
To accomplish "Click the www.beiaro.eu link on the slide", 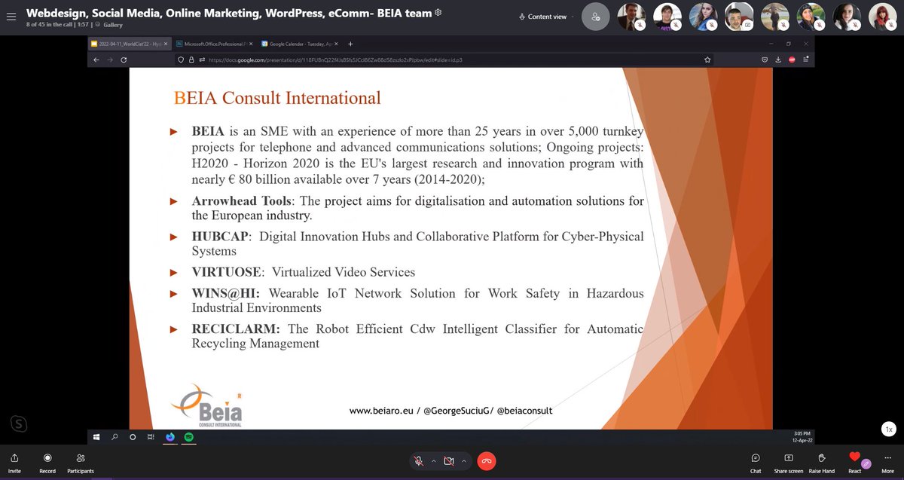I will pos(381,411).
